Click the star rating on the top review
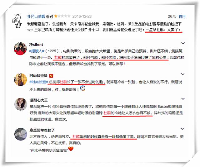The width and height of the screenshot is (200, 167). point(62,16)
